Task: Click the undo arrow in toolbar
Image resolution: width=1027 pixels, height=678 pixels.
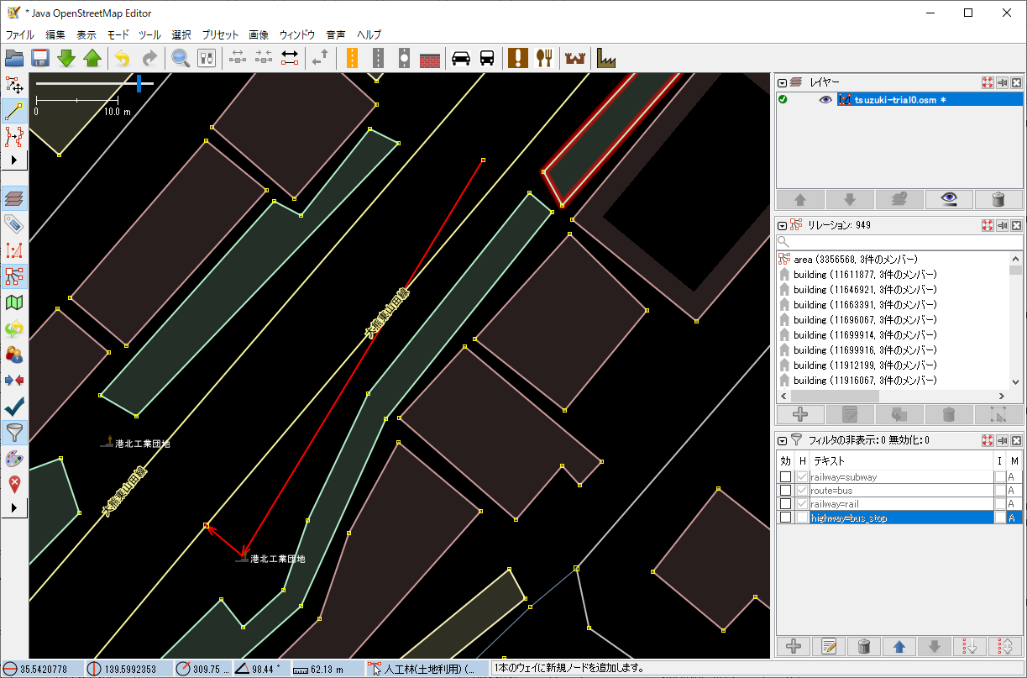Action: (x=123, y=58)
